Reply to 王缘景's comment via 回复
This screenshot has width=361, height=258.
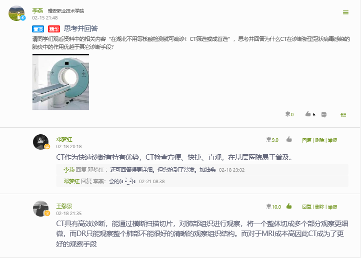click(x=306, y=207)
